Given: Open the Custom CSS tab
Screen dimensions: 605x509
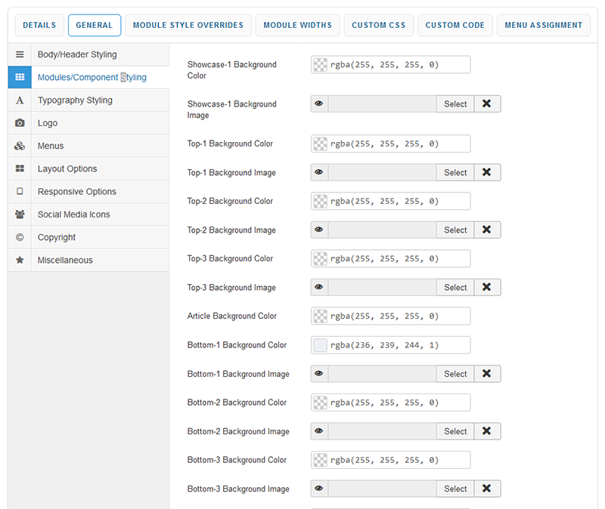Looking at the screenshot, I should (x=379, y=25).
